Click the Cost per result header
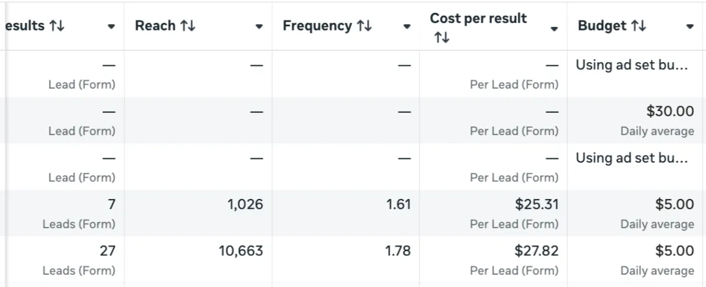 [478, 18]
